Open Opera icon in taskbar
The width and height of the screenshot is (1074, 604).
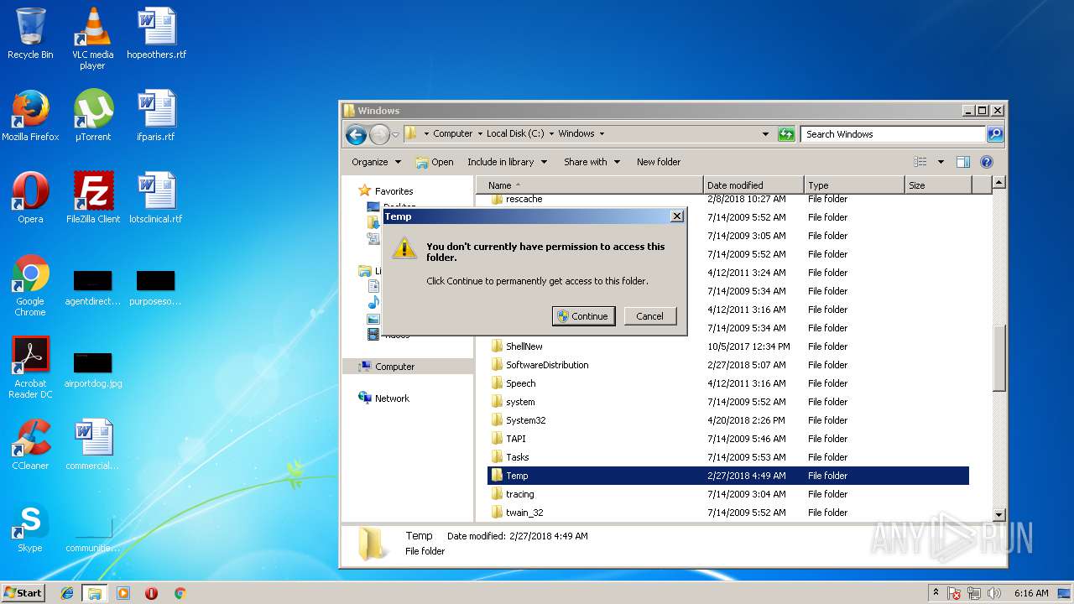[151, 593]
